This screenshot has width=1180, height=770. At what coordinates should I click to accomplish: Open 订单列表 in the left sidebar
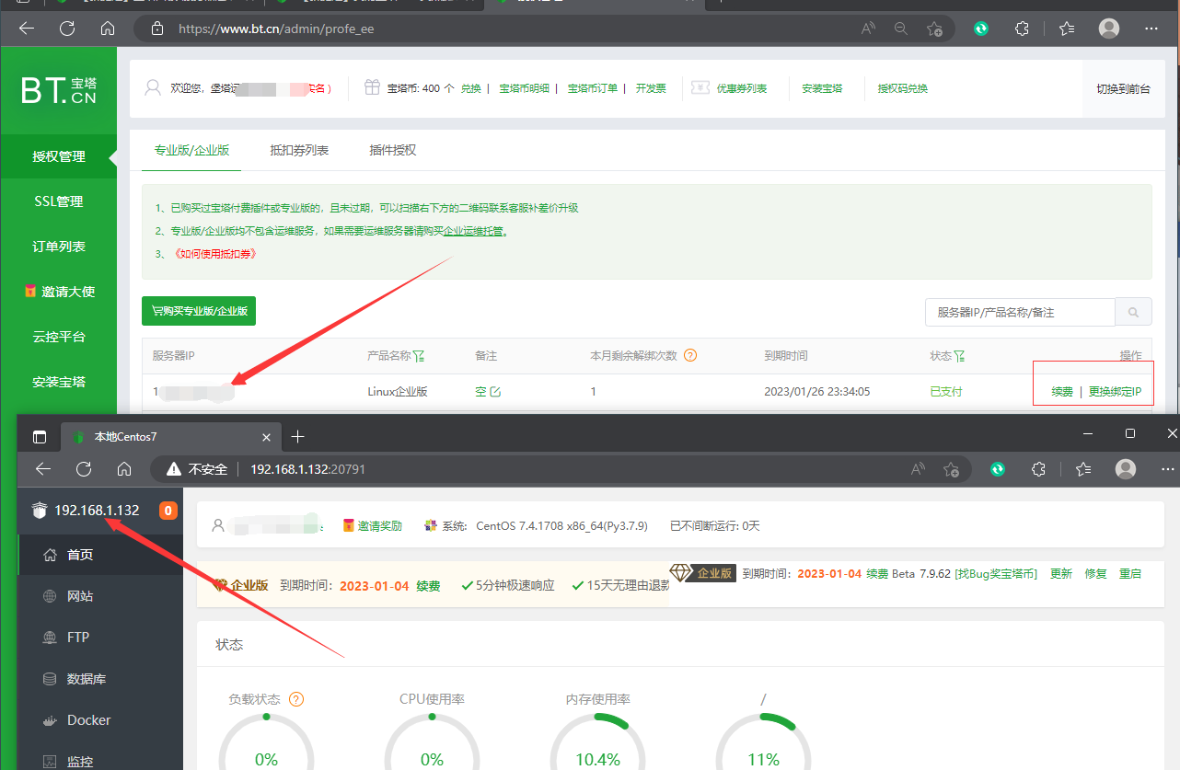click(x=59, y=247)
